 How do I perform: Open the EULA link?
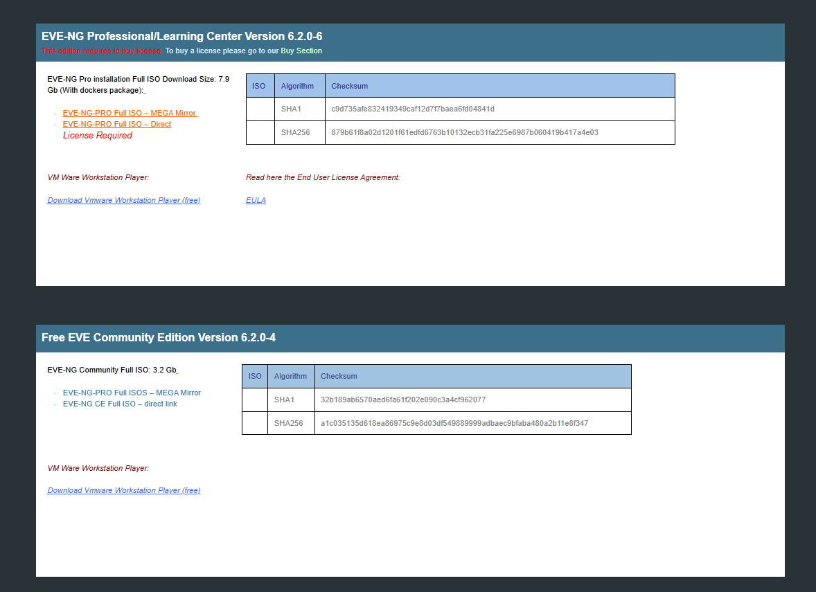tap(256, 200)
